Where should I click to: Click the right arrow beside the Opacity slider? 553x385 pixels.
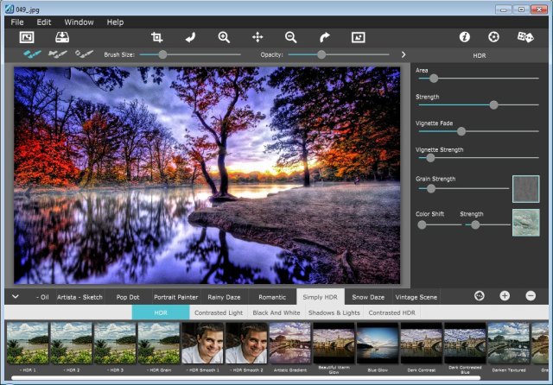(x=403, y=54)
